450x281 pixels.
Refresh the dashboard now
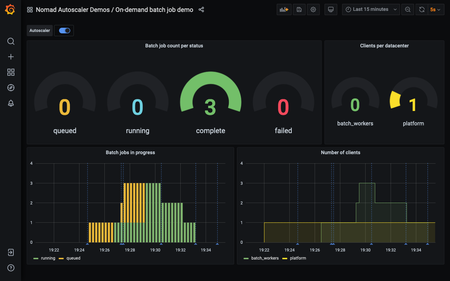click(x=422, y=9)
